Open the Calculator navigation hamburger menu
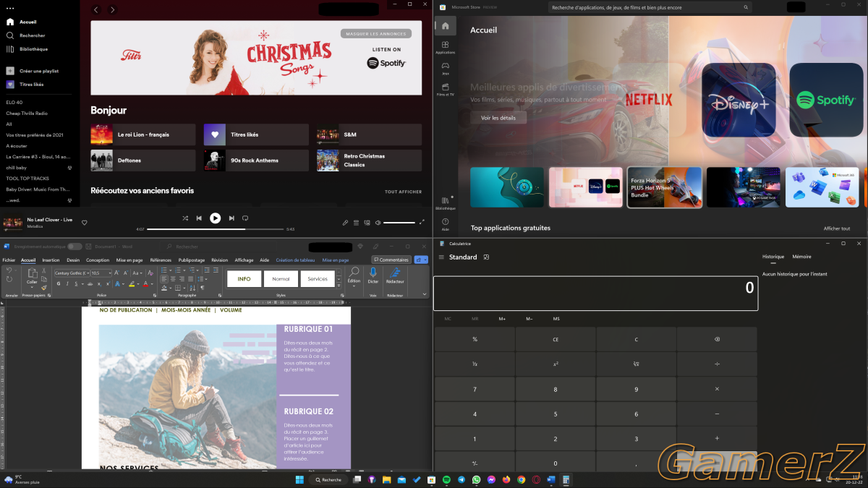Viewport: 868px width, 488px height. point(441,257)
